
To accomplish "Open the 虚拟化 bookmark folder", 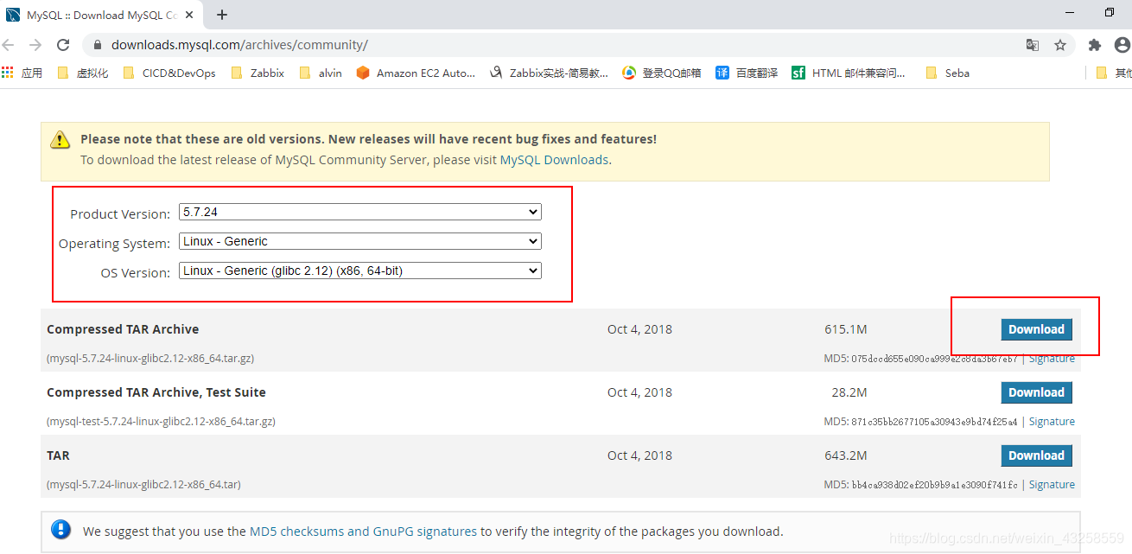I will (x=83, y=73).
